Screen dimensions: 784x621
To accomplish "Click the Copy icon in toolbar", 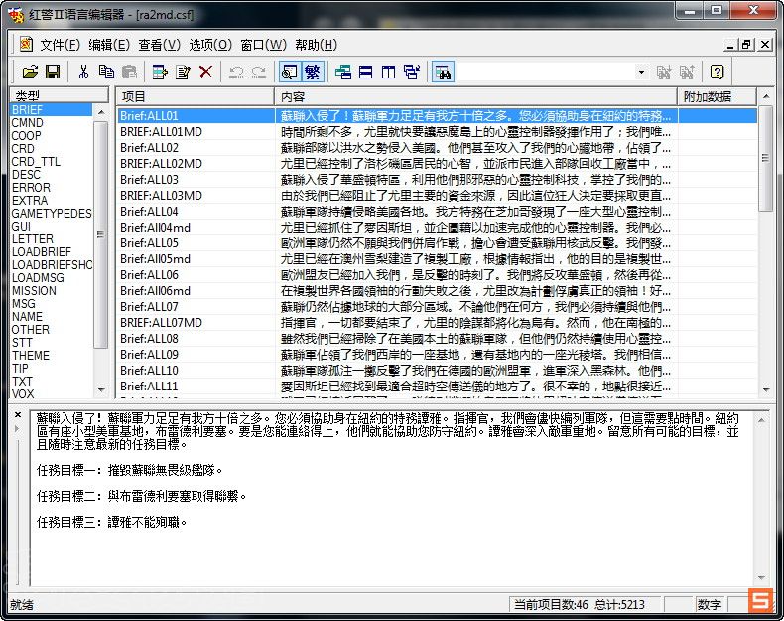I will (106, 72).
